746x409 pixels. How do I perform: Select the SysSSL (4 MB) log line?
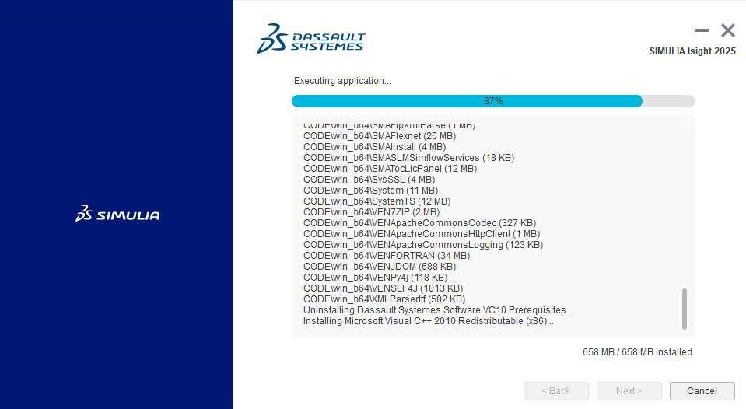pyautogui.click(x=369, y=180)
